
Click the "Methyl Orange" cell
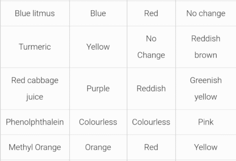pyautogui.click(x=35, y=147)
